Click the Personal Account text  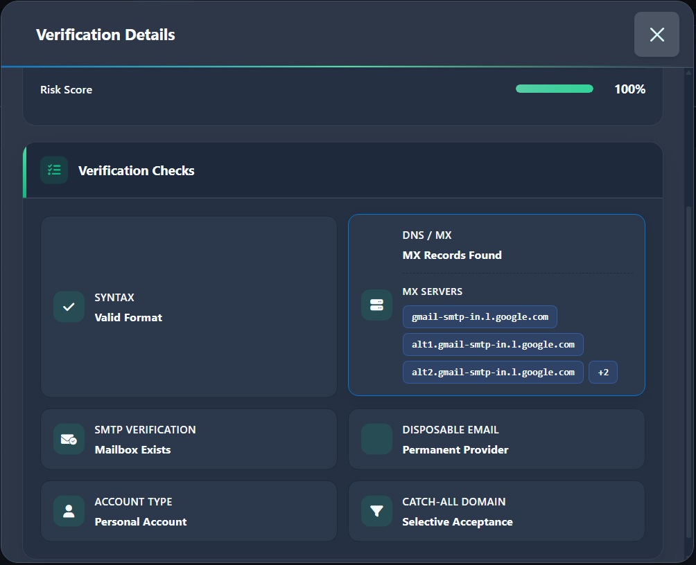coord(141,521)
